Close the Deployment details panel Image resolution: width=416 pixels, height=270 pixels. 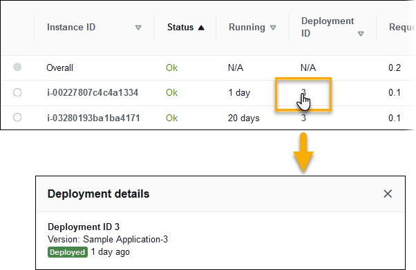coord(388,194)
